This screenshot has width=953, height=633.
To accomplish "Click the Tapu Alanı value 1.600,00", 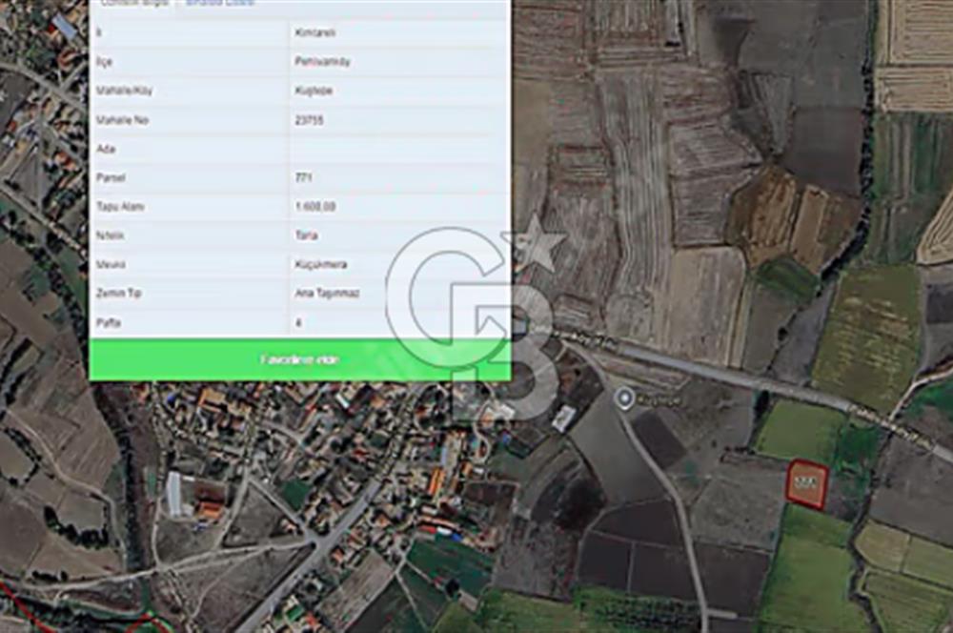I will click(315, 207).
